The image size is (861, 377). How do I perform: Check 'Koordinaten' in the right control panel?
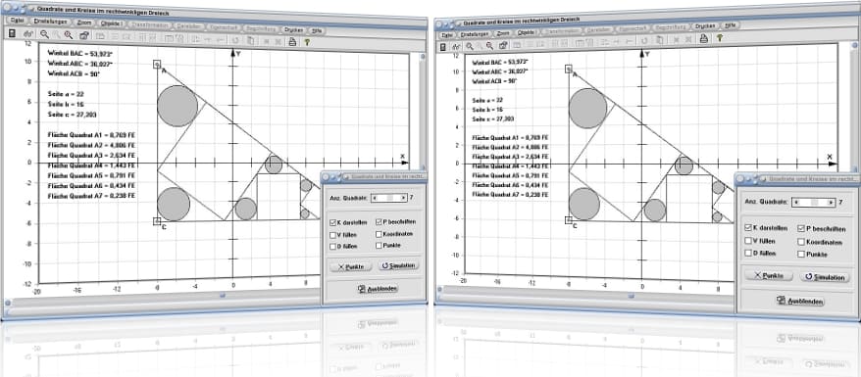coord(802,241)
